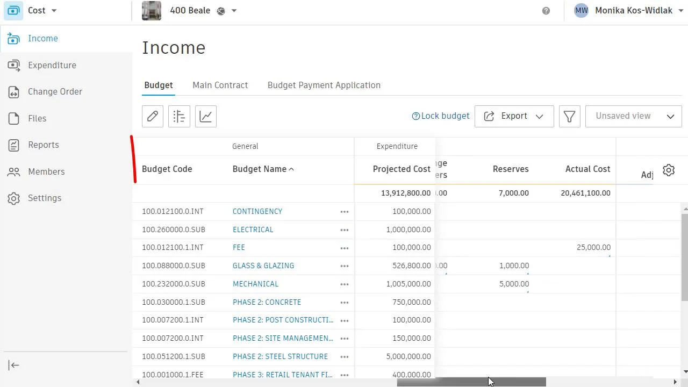Screen dimensions: 688x387
Task: Open the Unsaved view dropdown
Action: [x=633, y=116]
